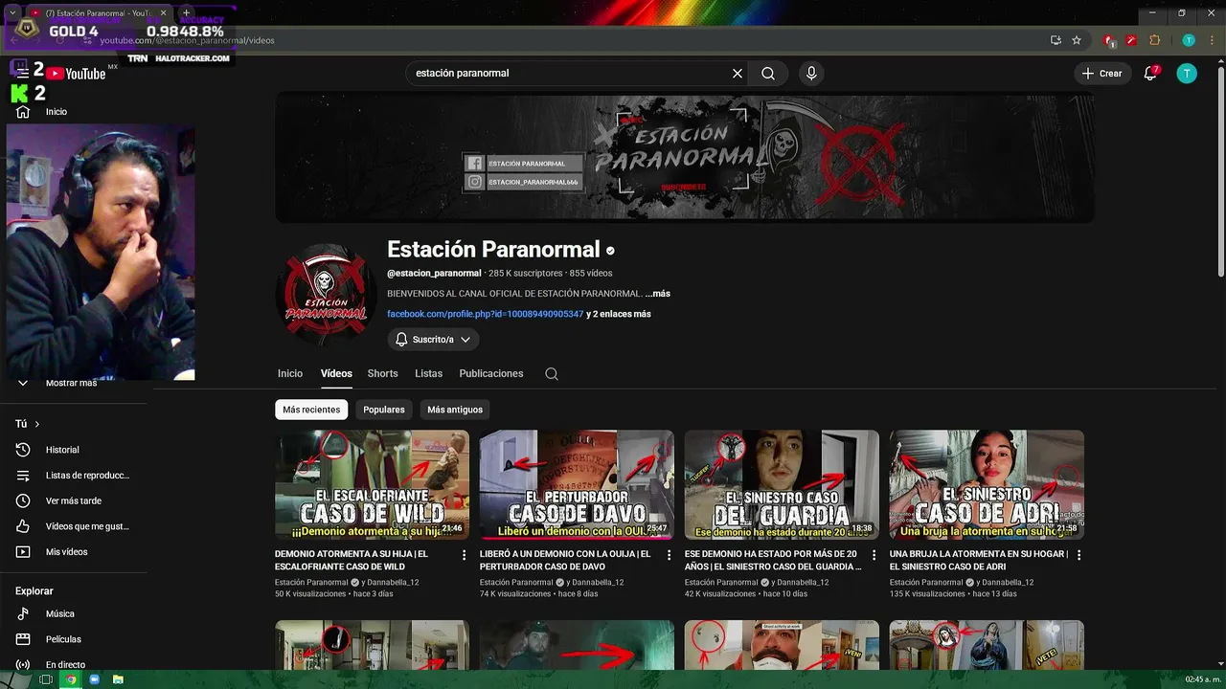
Task: Click the channel's Instagram banner icon
Action: 474,182
